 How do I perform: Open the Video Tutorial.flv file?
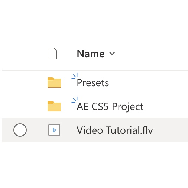[115, 130]
